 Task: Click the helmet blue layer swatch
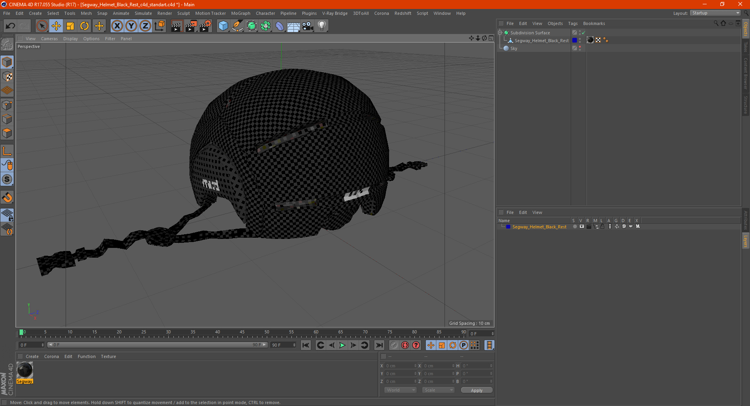pos(575,40)
